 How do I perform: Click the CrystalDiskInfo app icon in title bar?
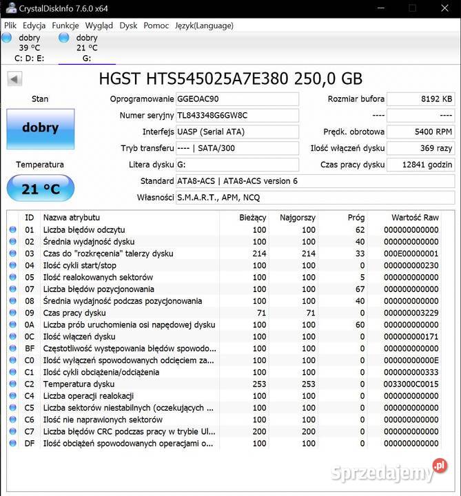coord(11,8)
